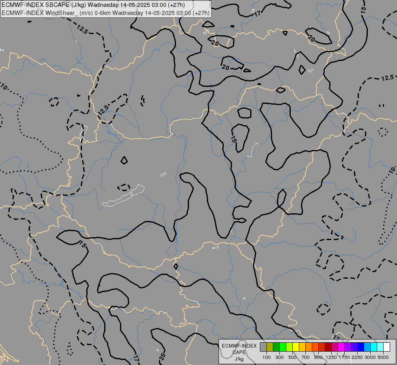Click the "ECMWF-INDEX" label in the legend box
Screen dimensions: 397x365
(x=239, y=346)
